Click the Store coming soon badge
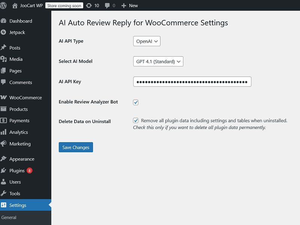Image resolution: width=300 pixels, height=225 pixels. 64,6
